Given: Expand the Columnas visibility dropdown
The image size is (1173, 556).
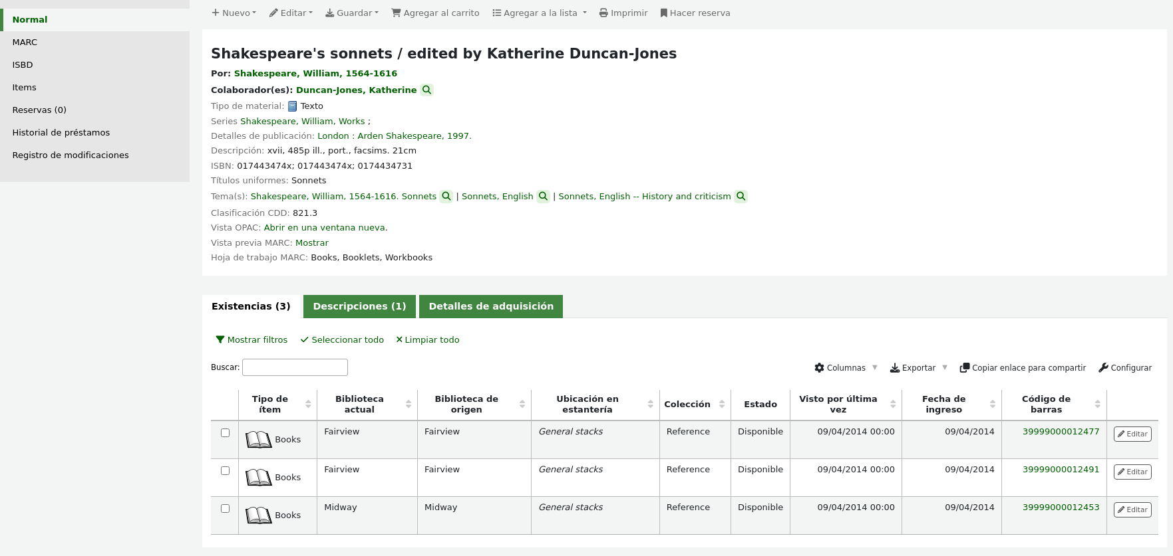Looking at the screenshot, I should [x=846, y=367].
